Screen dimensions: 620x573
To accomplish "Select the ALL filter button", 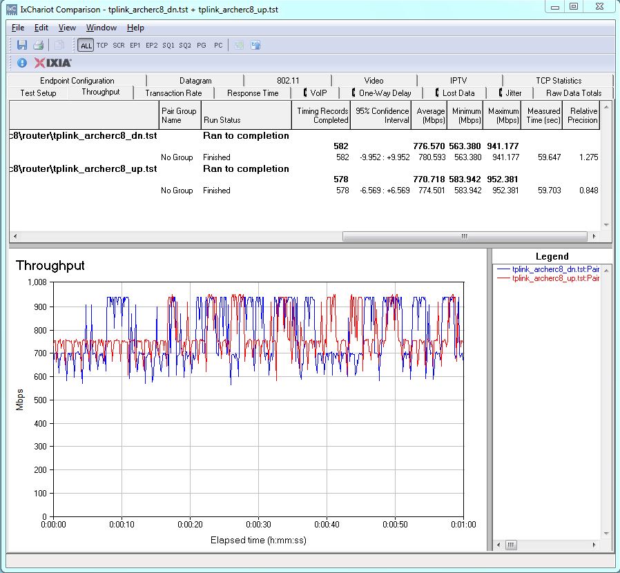I will [x=86, y=45].
